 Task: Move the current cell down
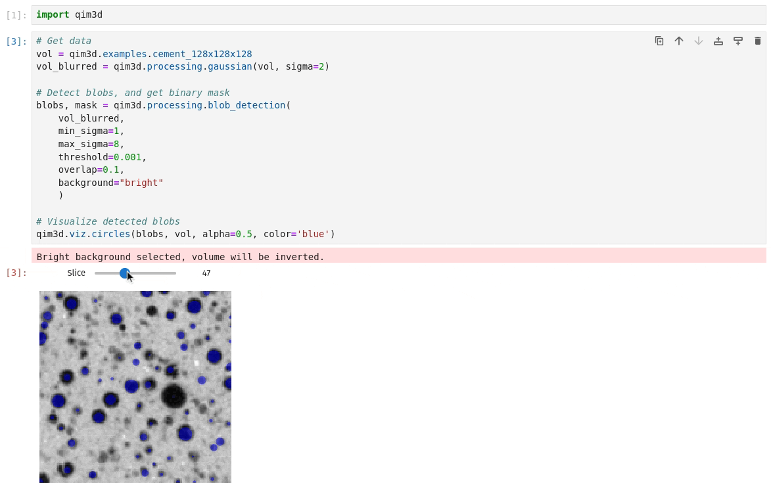pos(699,41)
